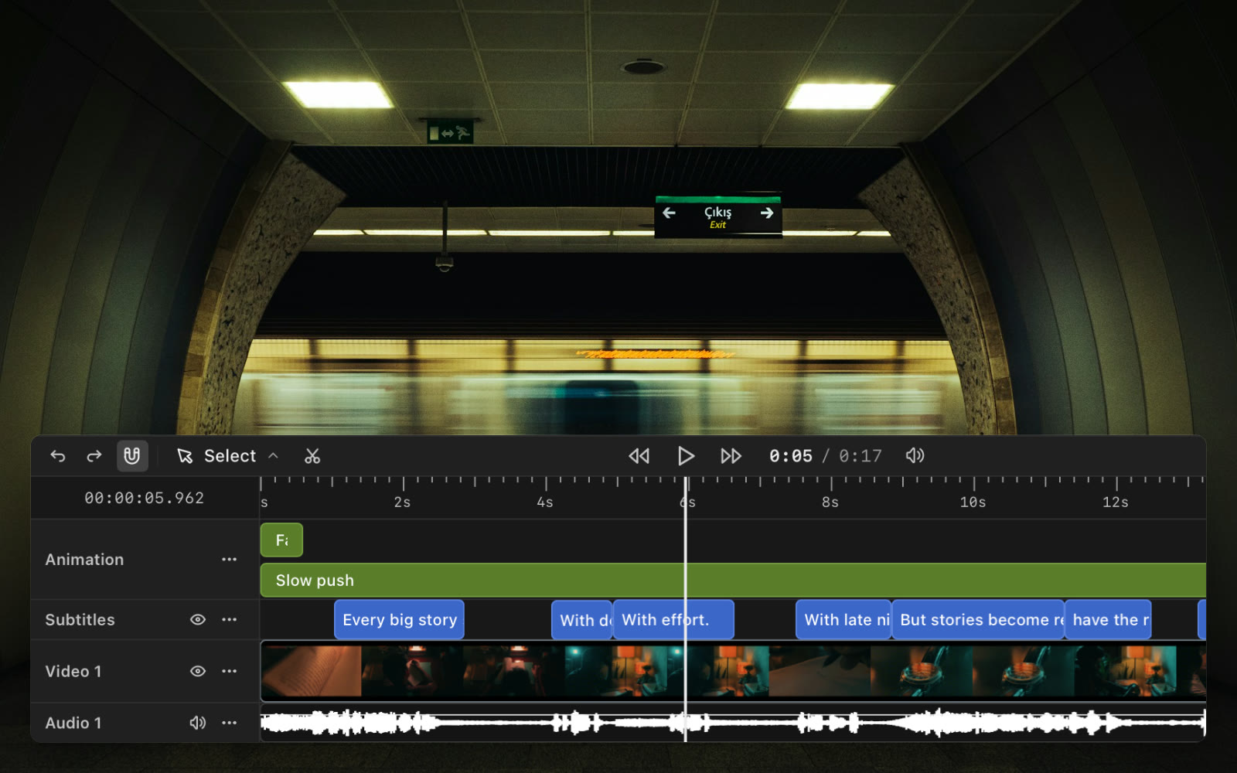Click the 10s mark on the timeline ruler
Viewport: 1237px width, 773px height.
973,502
